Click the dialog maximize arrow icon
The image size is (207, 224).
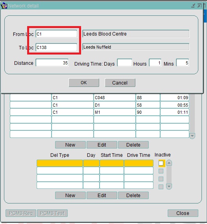coord(199,6)
